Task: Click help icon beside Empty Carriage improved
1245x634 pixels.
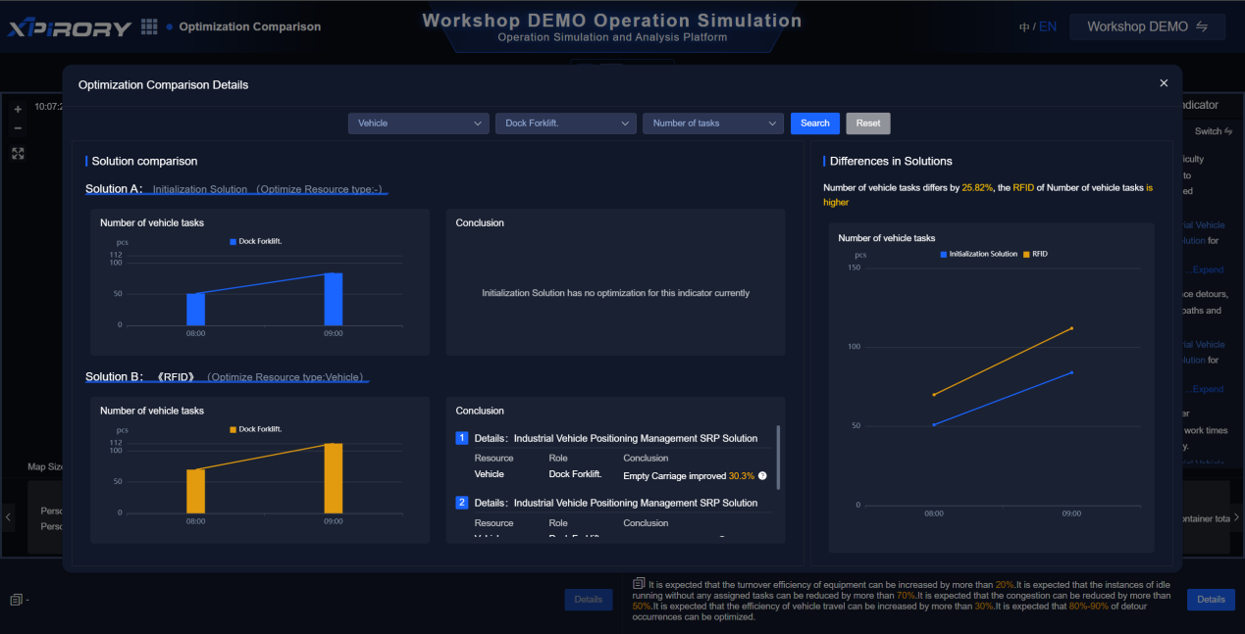Action: click(x=762, y=476)
